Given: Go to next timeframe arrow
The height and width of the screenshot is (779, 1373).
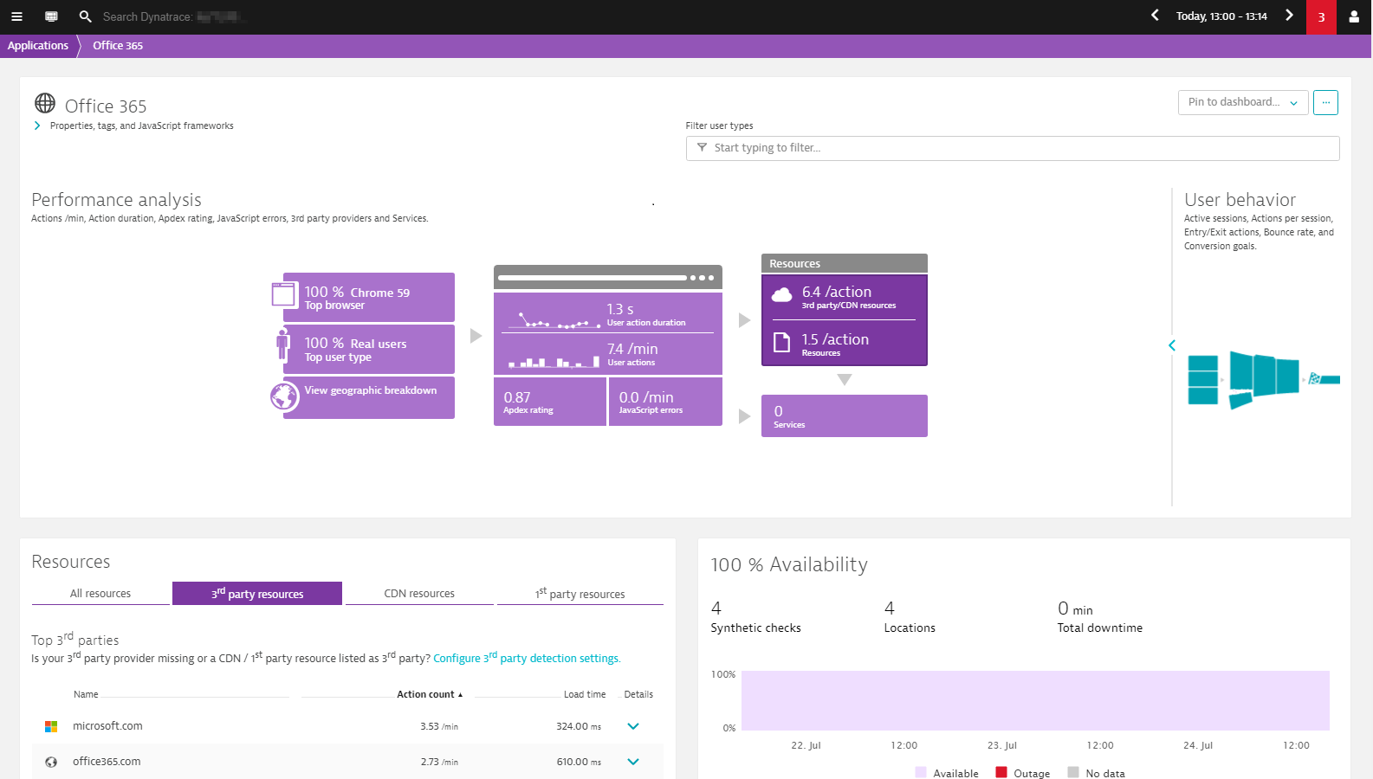Looking at the screenshot, I should coord(1289,16).
